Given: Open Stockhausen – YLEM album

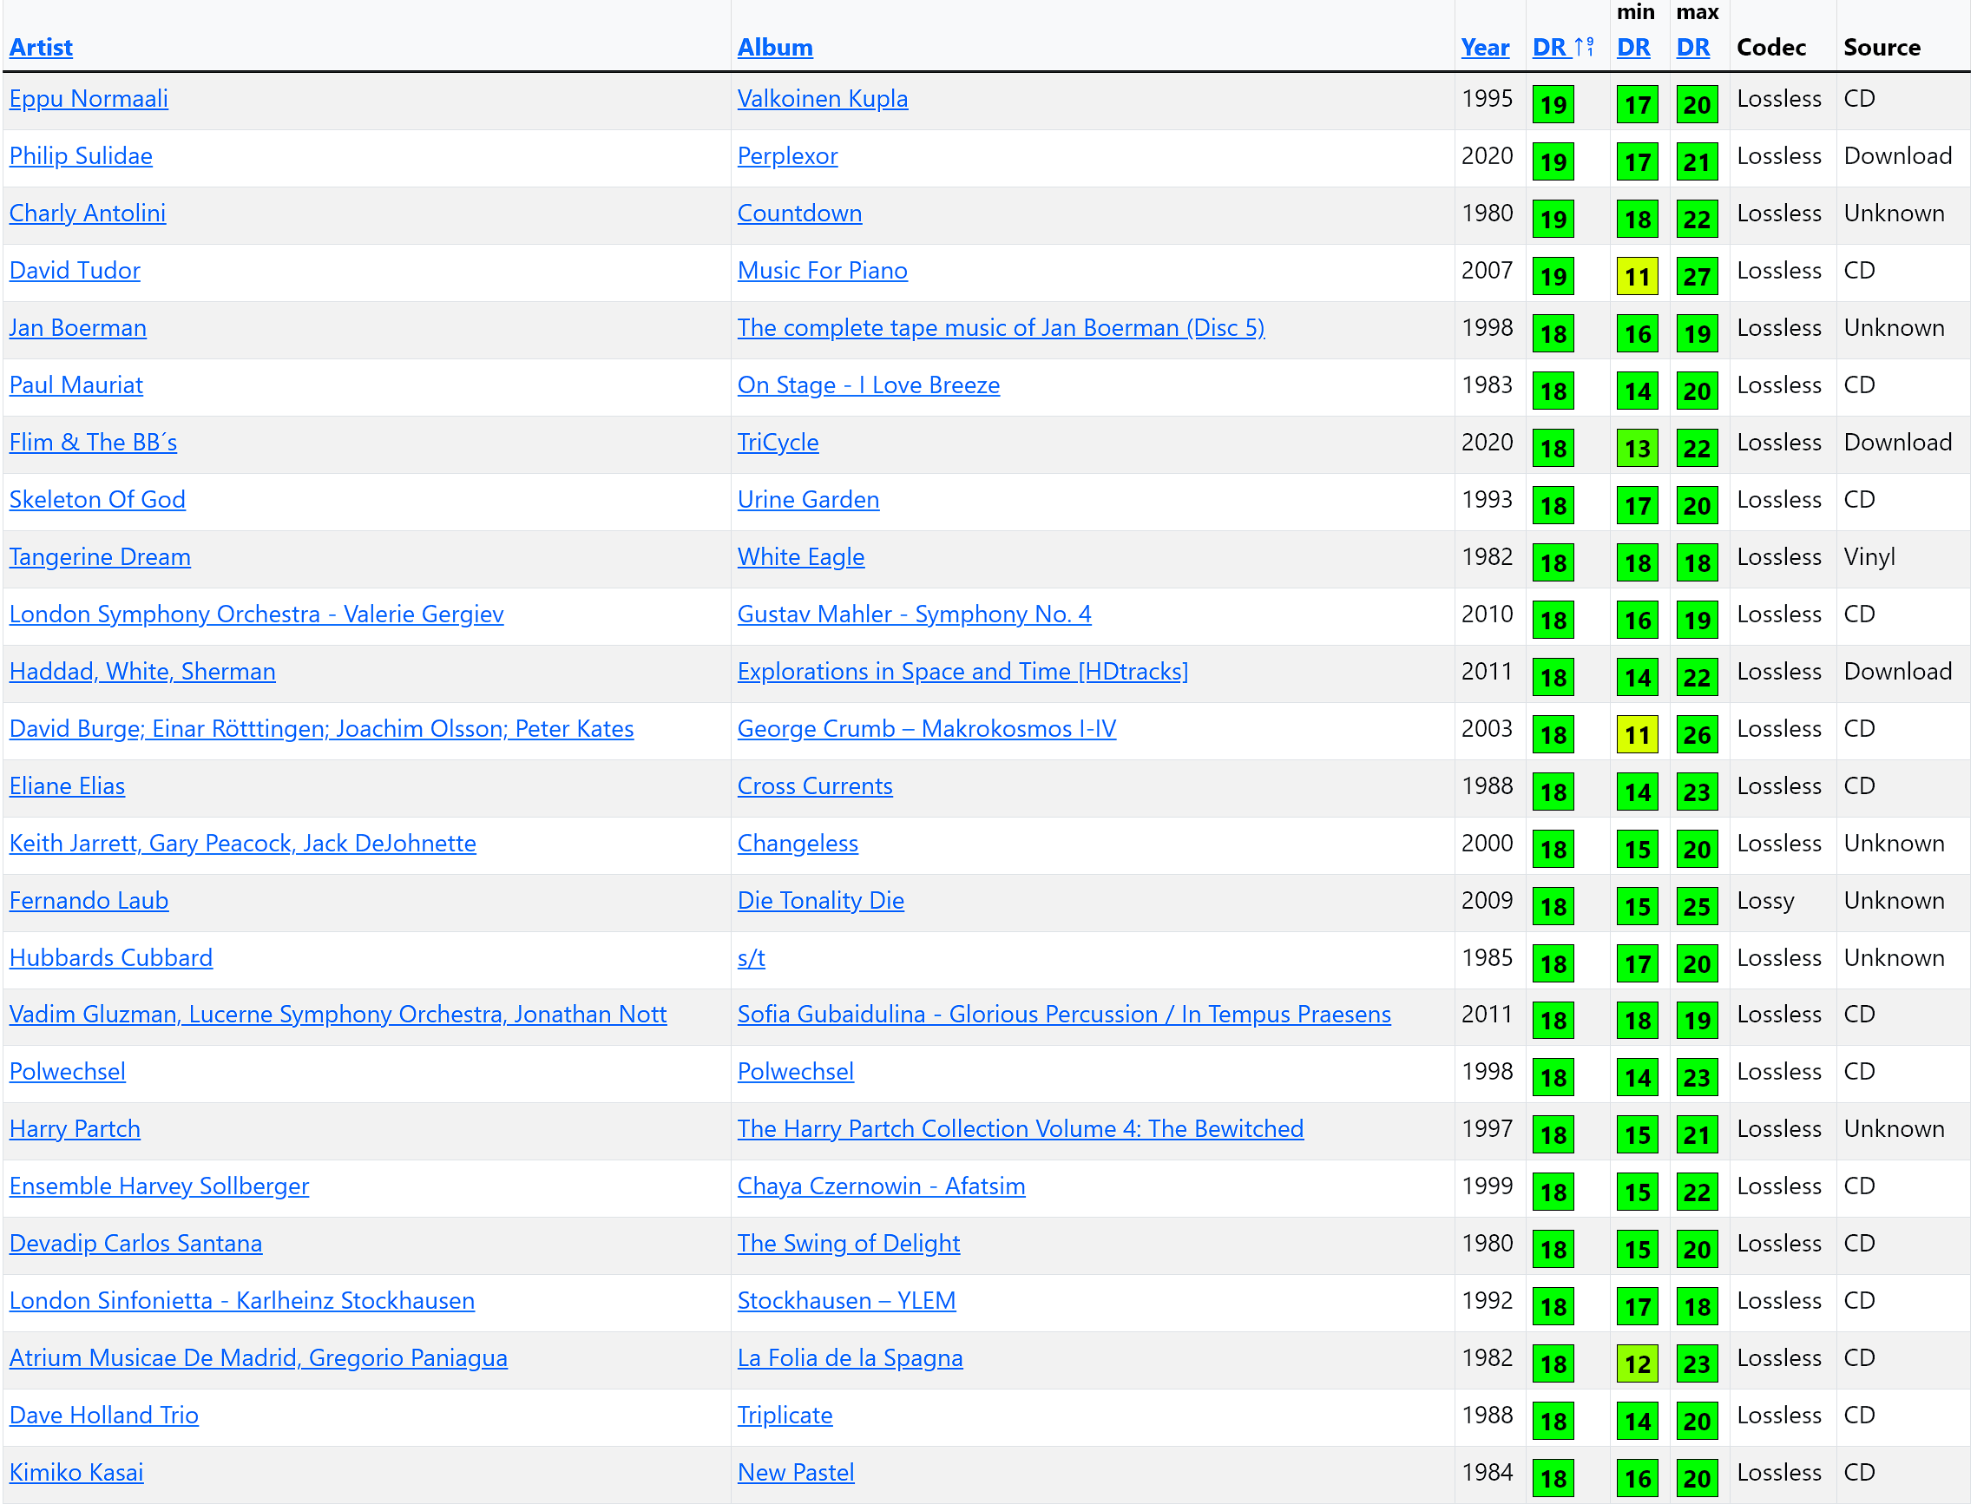Looking at the screenshot, I should (846, 1302).
